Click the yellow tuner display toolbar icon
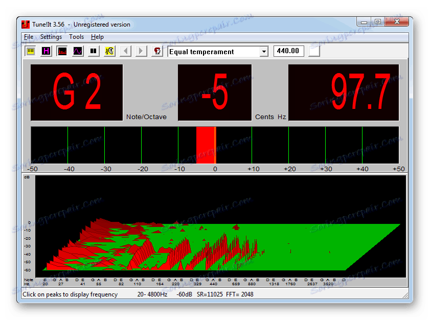 (31, 51)
